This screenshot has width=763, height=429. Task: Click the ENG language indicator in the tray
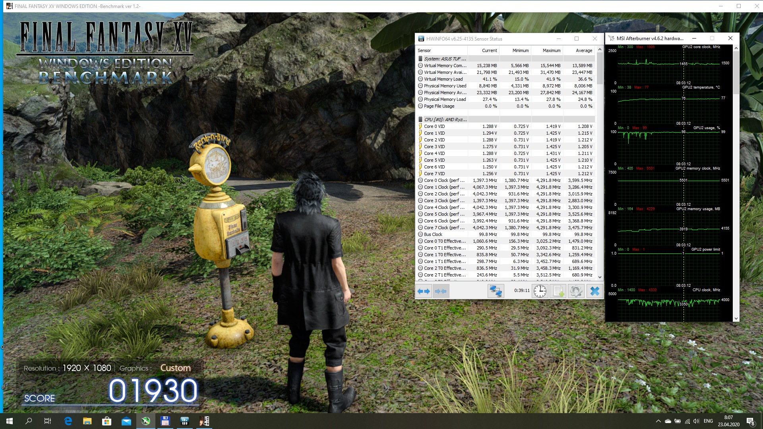point(708,421)
